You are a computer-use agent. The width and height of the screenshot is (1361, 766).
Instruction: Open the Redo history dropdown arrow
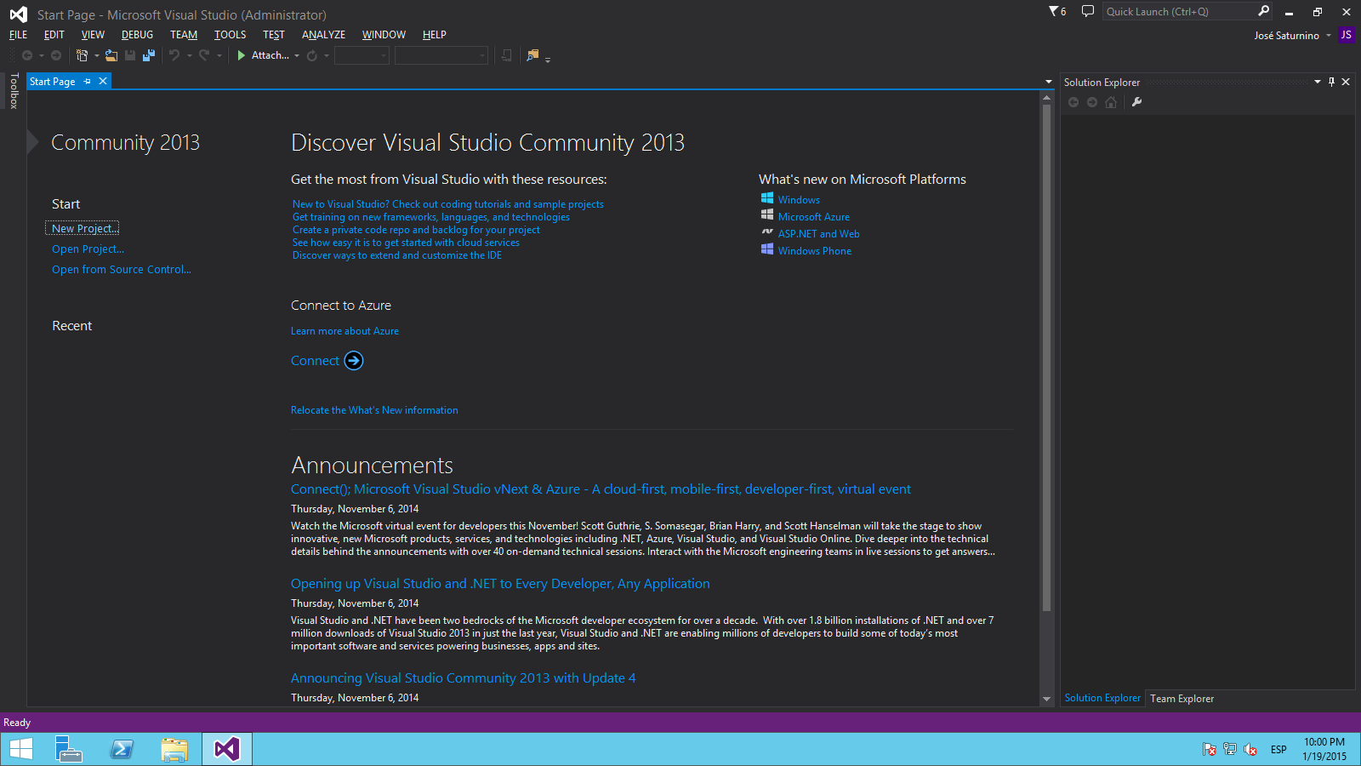tap(219, 55)
